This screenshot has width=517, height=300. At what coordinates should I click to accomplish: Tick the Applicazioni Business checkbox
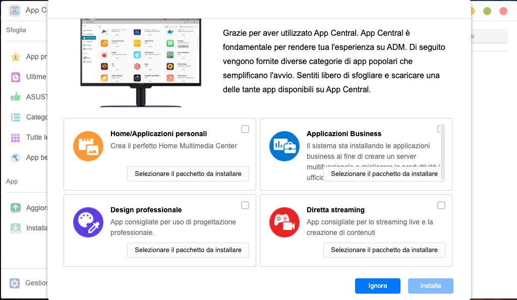pyautogui.click(x=439, y=129)
